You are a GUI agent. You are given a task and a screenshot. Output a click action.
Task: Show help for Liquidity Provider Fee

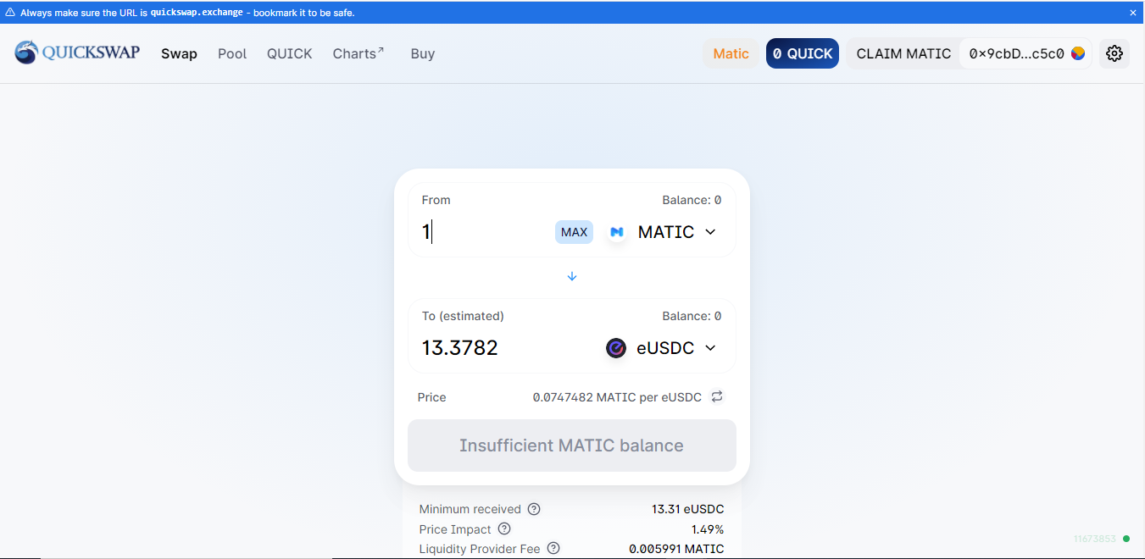point(553,548)
